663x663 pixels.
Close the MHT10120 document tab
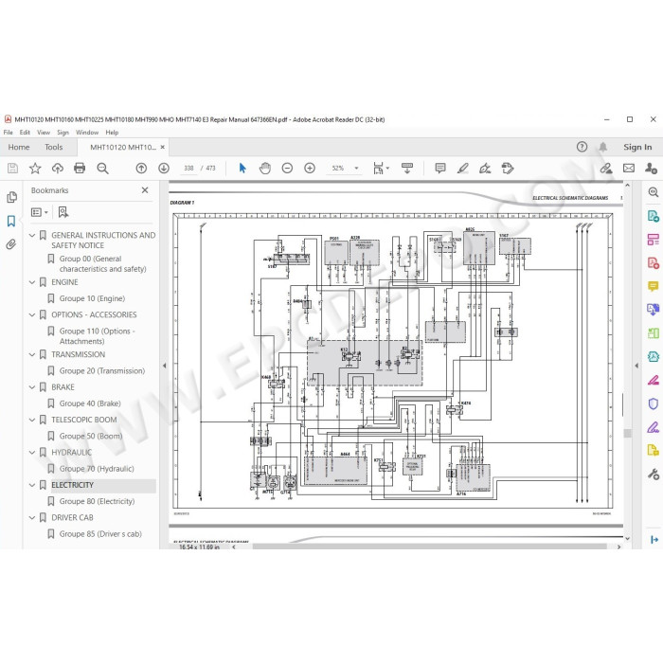(162, 147)
